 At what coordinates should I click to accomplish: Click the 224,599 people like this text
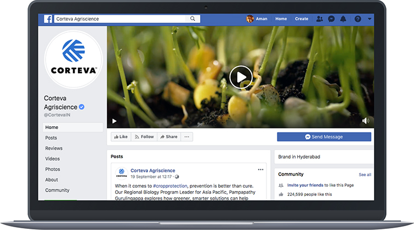point(309,194)
